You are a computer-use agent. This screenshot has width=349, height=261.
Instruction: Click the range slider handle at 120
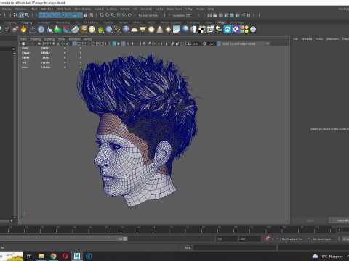pyautogui.click(x=125, y=239)
